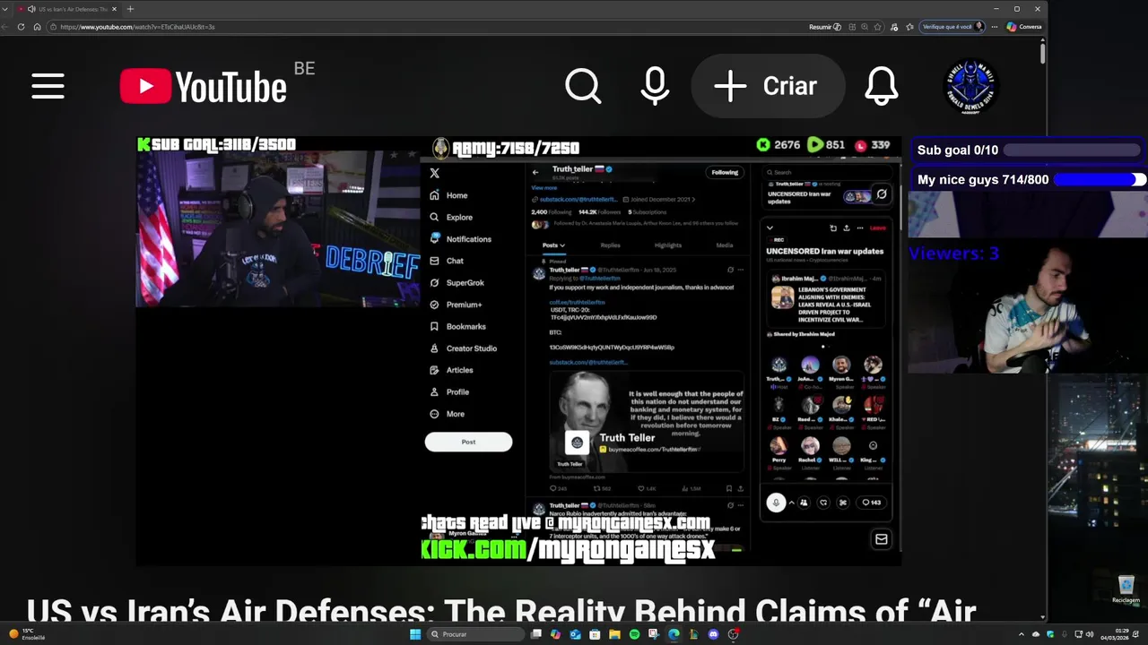
Task: Click the Resumir summarize button
Action: pyautogui.click(x=825, y=27)
